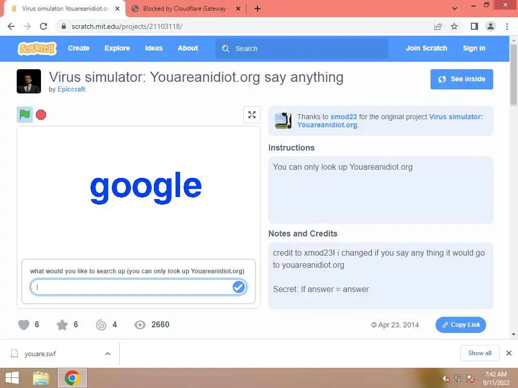Image resolution: width=518 pixels, height=388 pixels.
Task: Favorite this project with the star icon
Action: coord(62,325)
